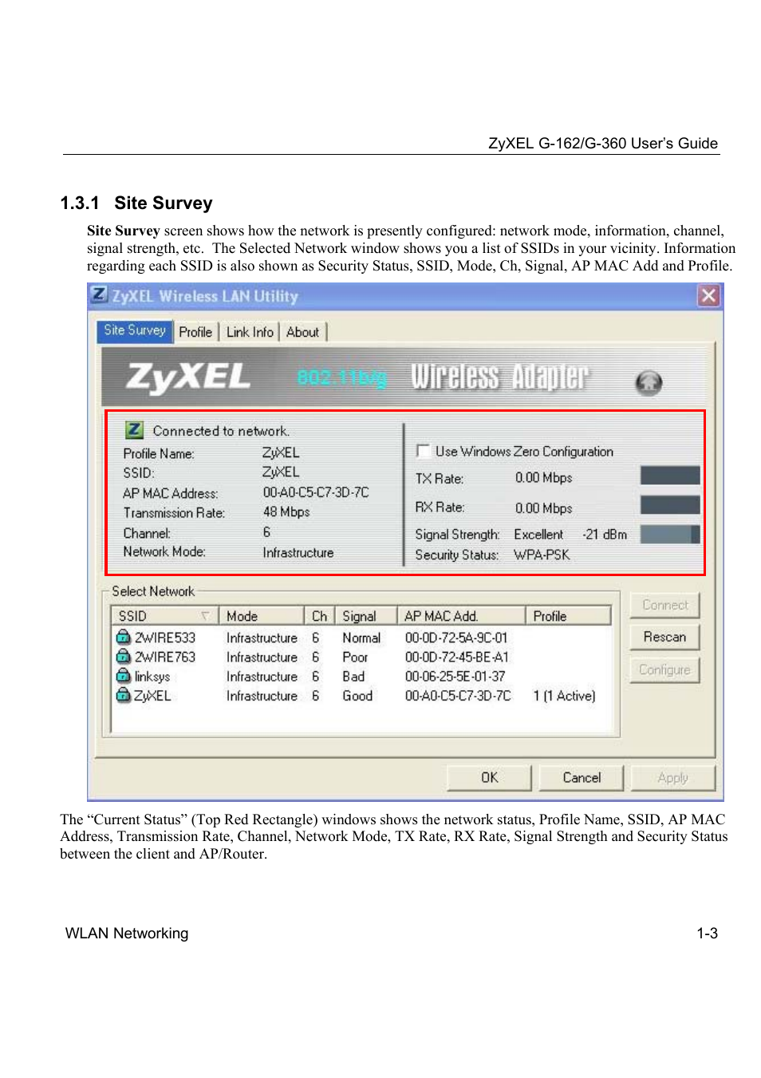761x1078 pixels.
Task: Sort by the Ch column header
Action: click(319, 615)
